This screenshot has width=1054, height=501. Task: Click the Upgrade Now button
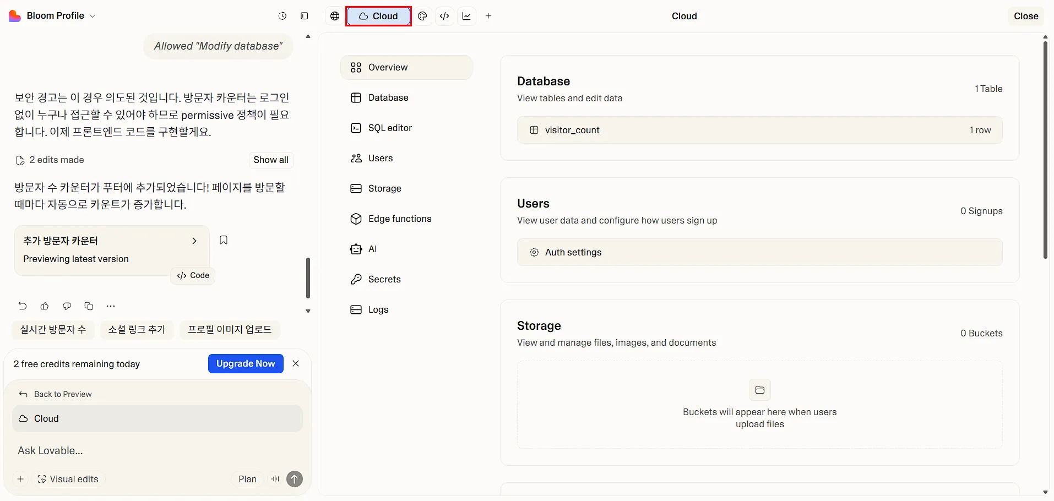[246, 363]
